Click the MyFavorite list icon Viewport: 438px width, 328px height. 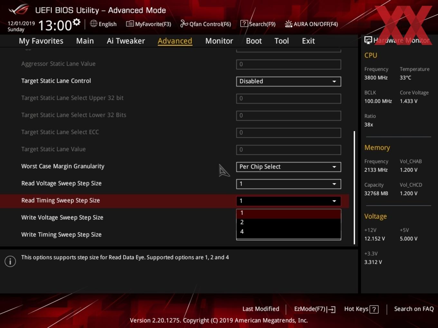click(x=130, y=24)
